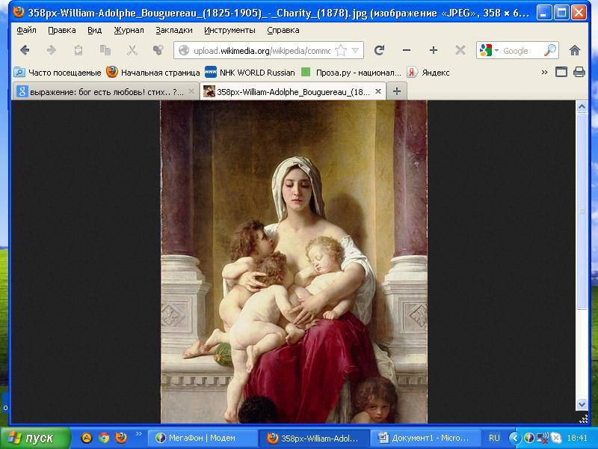Click the Bouguereau Charity painting image

(x=294, y=262)
